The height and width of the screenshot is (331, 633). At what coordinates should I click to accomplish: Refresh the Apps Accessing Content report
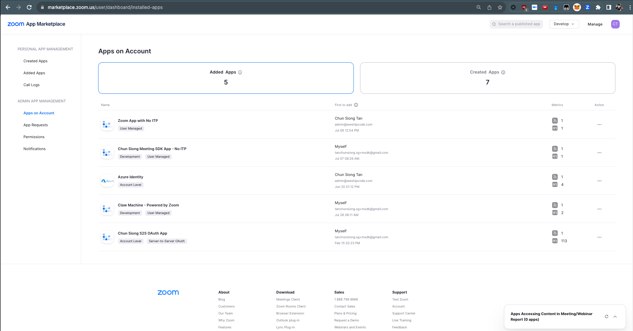[x=606, y=316]
